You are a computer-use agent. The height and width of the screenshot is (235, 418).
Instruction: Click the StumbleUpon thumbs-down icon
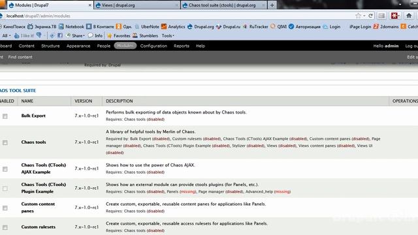tap(39, 35)
